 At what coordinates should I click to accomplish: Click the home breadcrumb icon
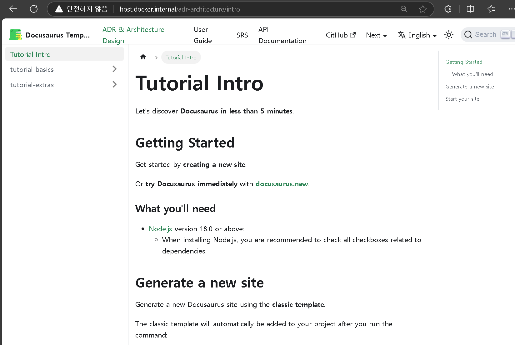coord(143,57)
